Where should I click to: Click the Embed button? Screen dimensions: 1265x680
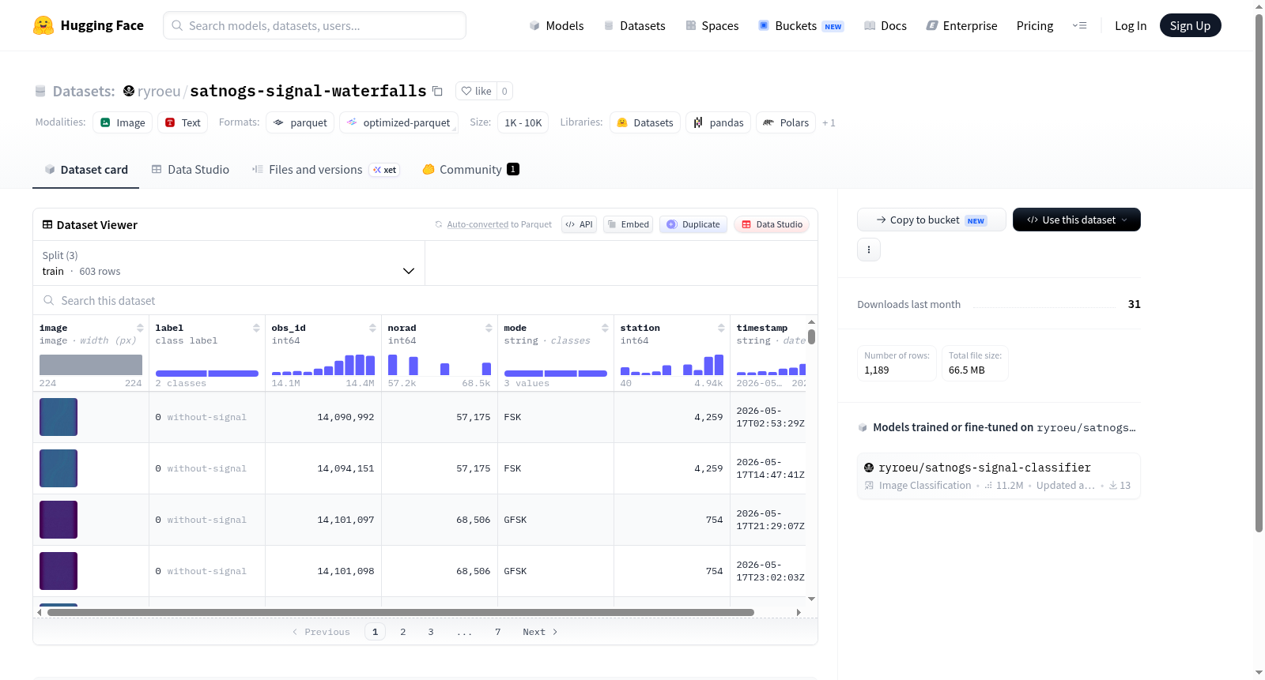(629, 224)
